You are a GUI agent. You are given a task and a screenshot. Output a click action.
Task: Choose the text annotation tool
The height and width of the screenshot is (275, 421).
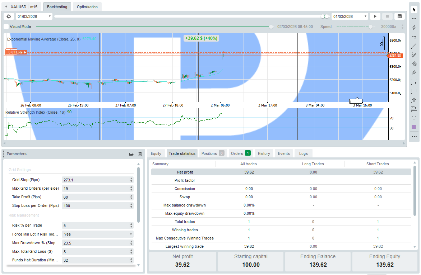tap(414, 118)
